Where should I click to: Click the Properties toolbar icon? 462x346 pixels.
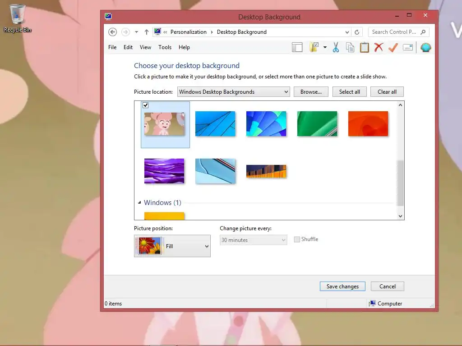pos(408,47)
